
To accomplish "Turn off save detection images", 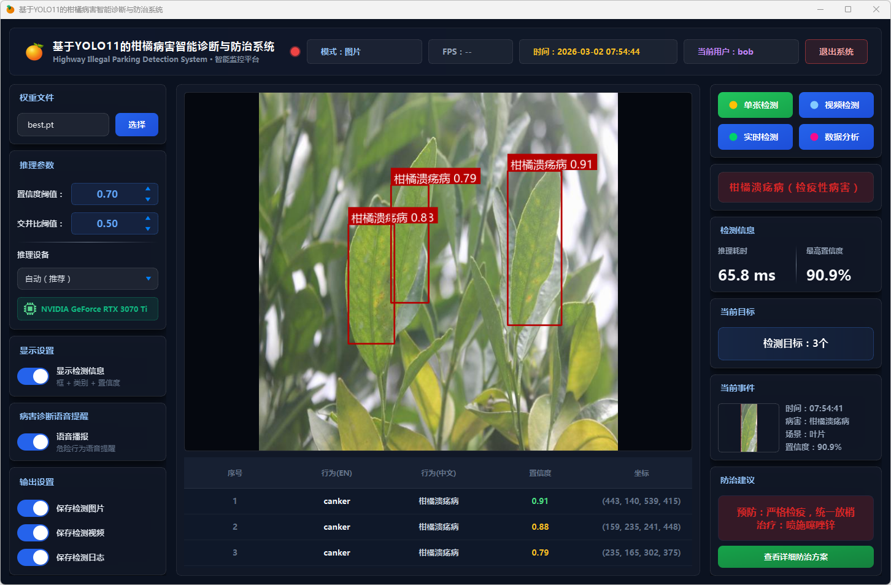I will tap(33, 508).
